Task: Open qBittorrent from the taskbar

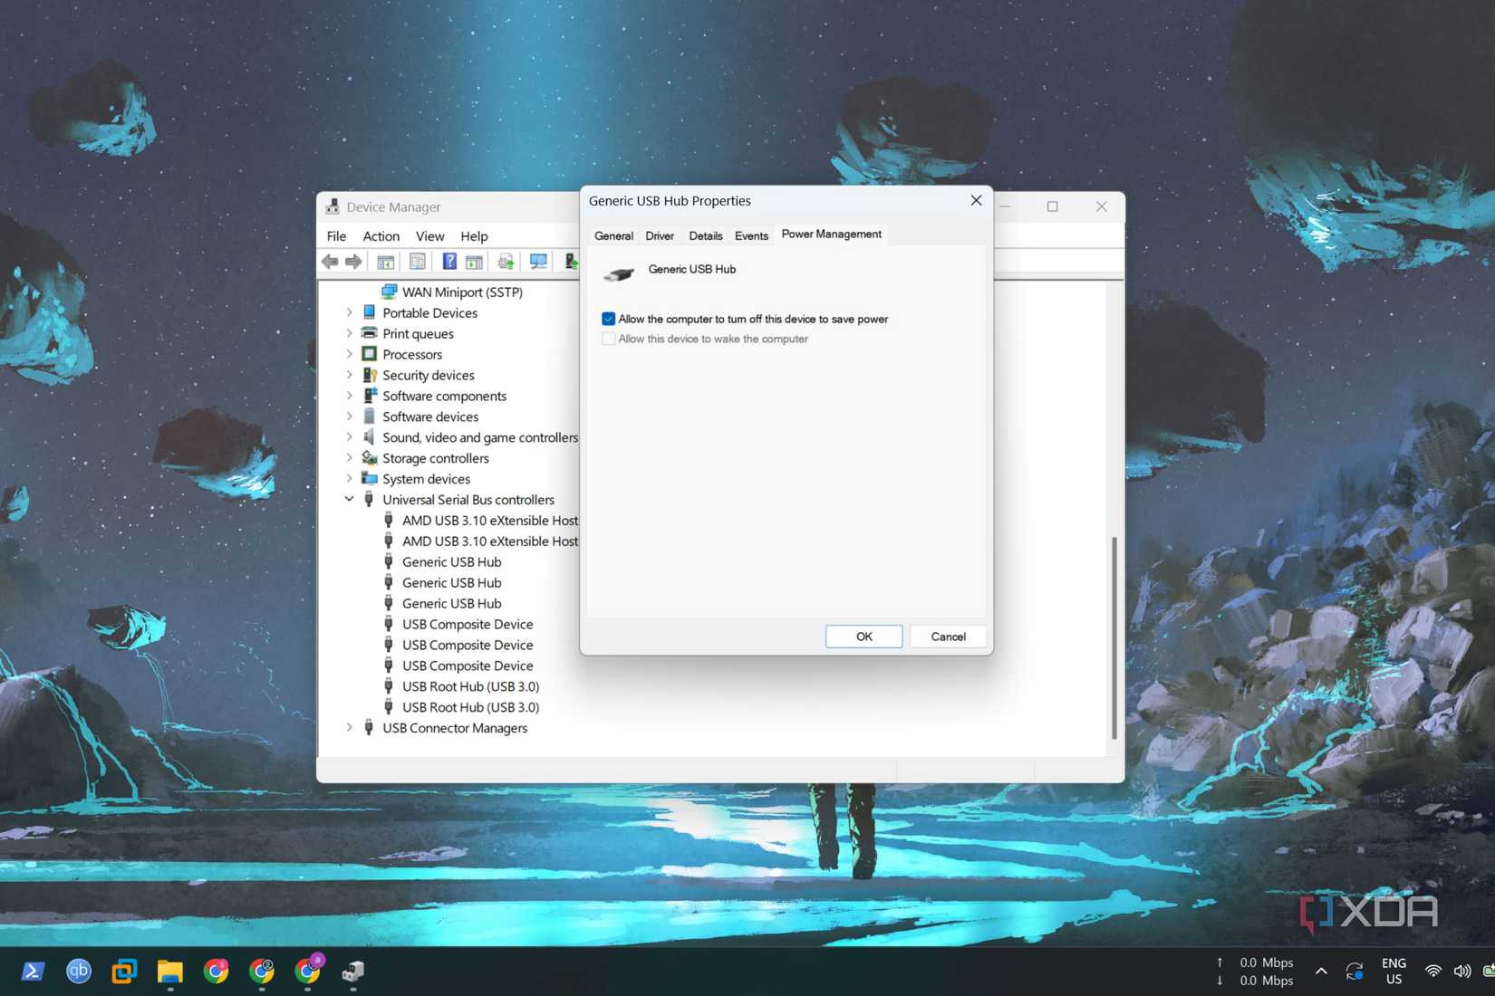Action: [79, 972]
